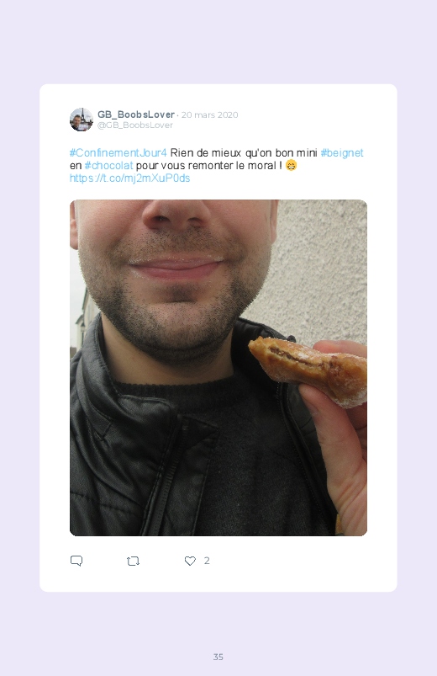The image size is (437, 676).
Task: Like the tweet with heart icon
Action: click(190, 561)
